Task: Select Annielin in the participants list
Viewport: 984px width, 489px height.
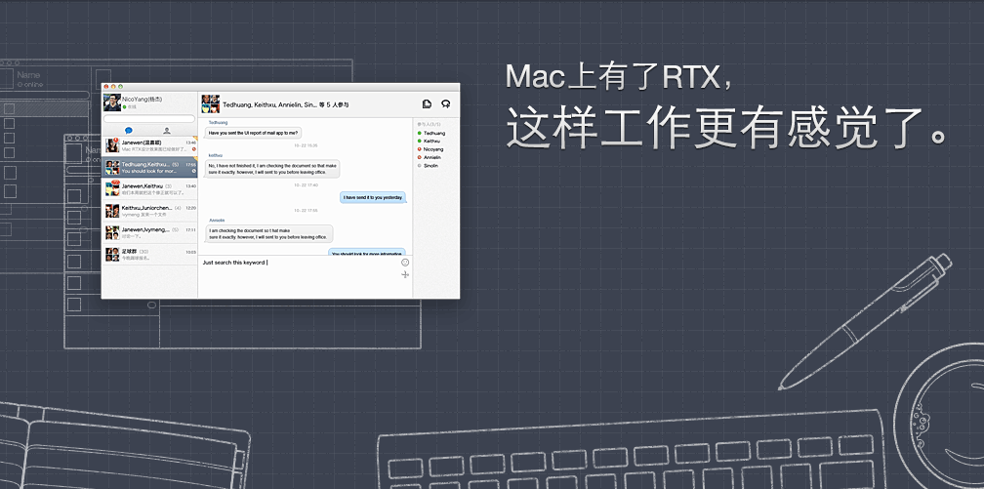Action: (x=433, y=157)
